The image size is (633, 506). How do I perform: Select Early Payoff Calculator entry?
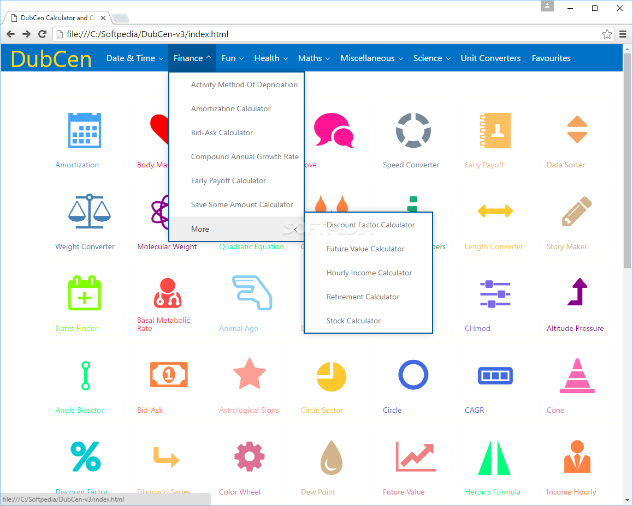click(228, 180)
